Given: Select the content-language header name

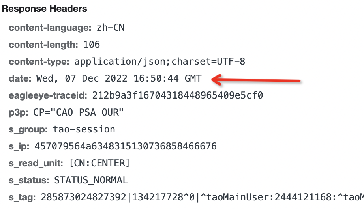Looking at the screenshot, I should pos(50,28).
